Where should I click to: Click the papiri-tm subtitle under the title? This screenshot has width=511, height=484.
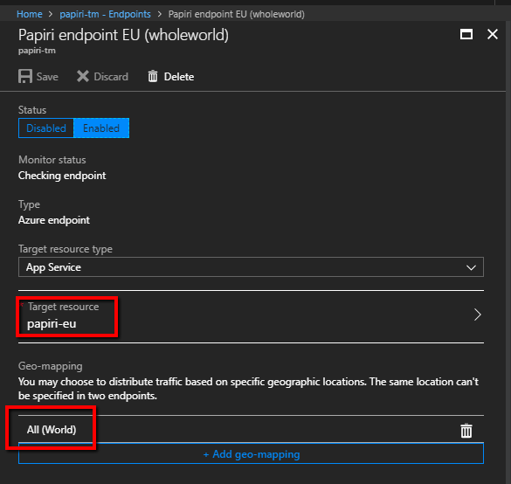click(37, 51)
